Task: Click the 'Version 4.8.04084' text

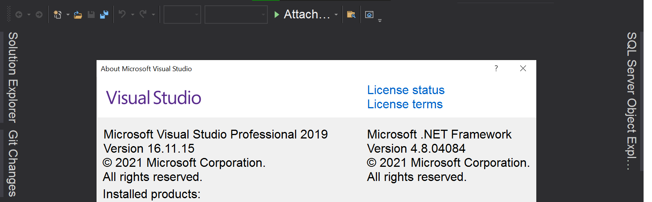Action: (416, 148)
